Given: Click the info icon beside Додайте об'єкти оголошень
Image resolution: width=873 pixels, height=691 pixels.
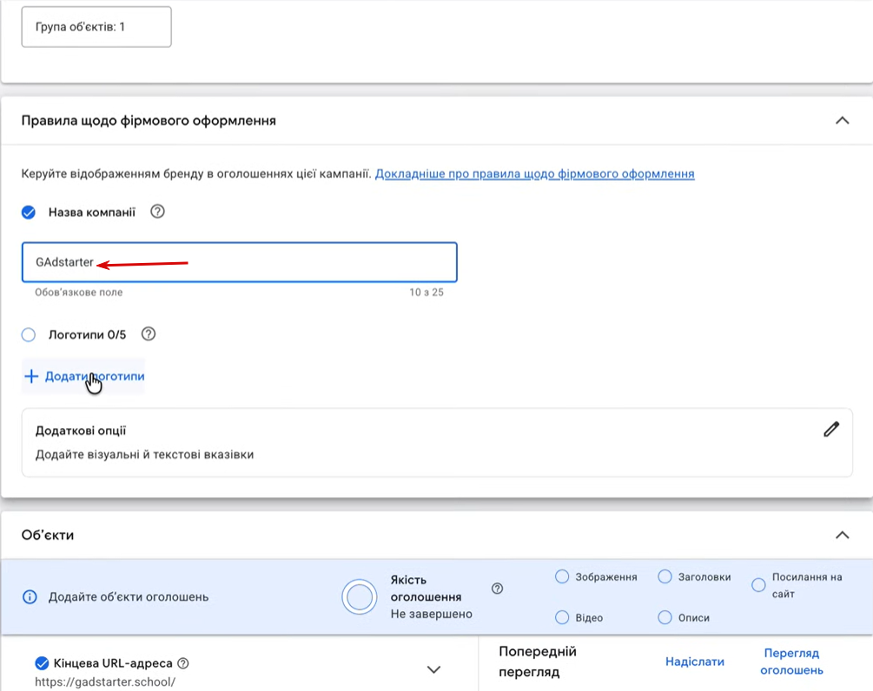Looking at the screenshot, I should coord(30,597).
